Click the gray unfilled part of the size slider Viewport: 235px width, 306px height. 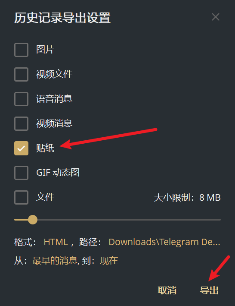129,220
